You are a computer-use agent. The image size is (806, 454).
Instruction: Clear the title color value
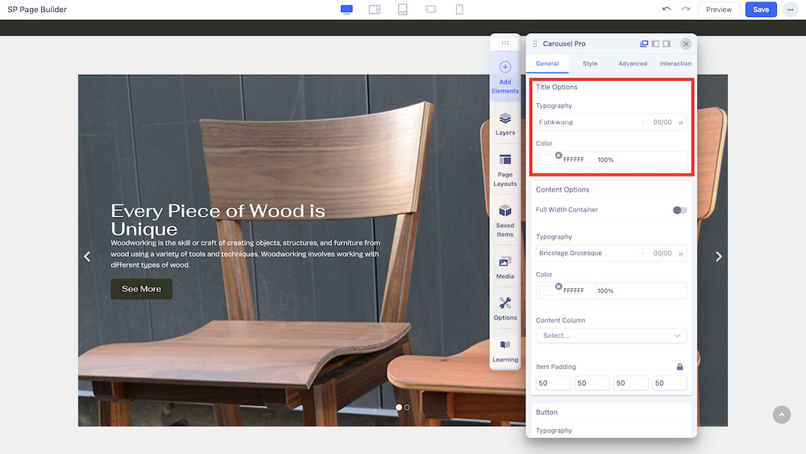[559, 155]
